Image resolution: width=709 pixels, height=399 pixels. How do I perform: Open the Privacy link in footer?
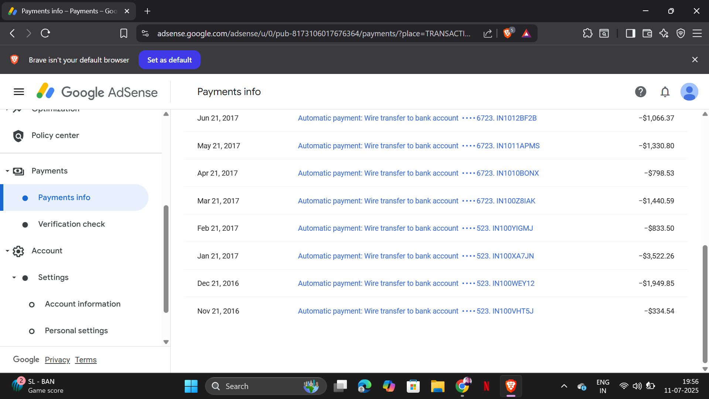pos(57,360)
